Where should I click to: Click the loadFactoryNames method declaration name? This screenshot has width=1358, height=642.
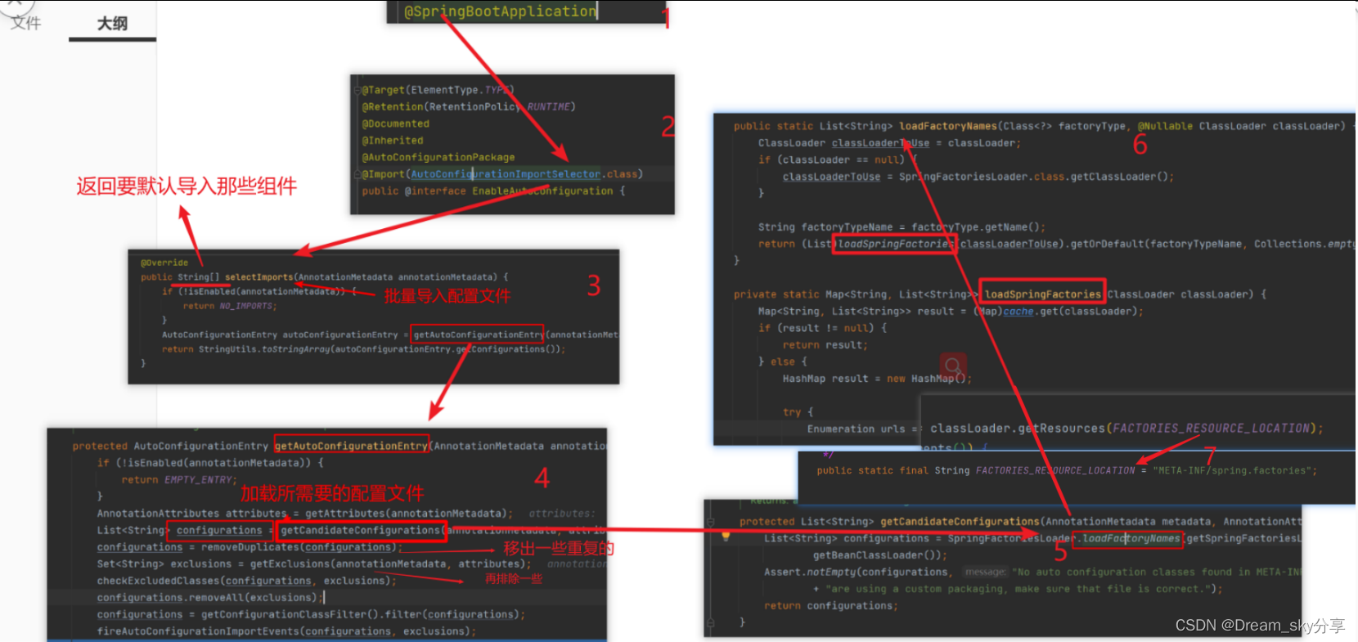click(948, 126)
